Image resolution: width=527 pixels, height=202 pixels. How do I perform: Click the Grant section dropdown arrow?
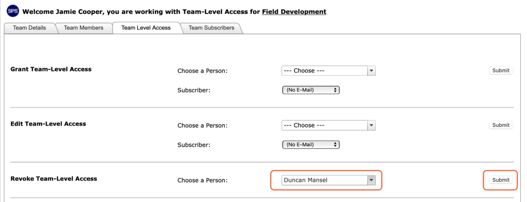[372, 71]
